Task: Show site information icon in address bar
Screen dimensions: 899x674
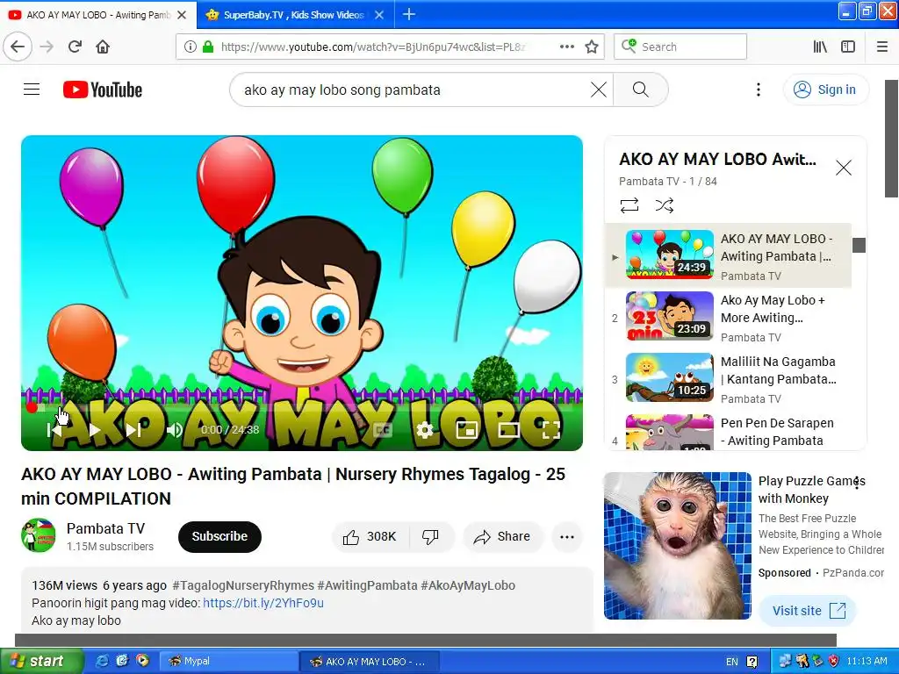Action: [x=191, y=47]
